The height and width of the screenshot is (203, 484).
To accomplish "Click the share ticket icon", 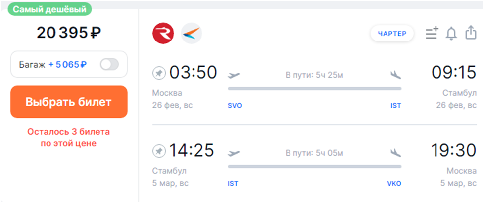I will (470, 33).
